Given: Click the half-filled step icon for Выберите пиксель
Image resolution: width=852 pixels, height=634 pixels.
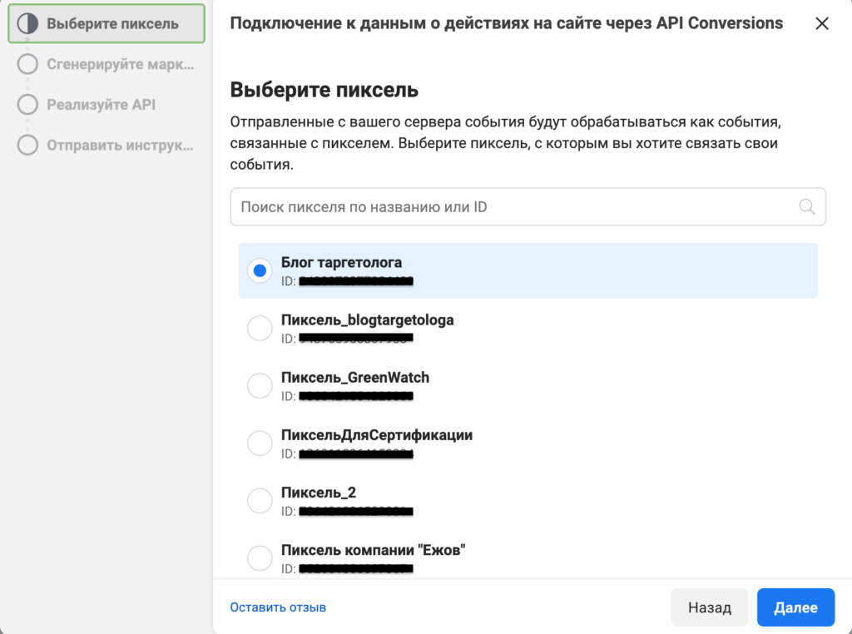Looking at the screenshot, I should click(27, 23).
